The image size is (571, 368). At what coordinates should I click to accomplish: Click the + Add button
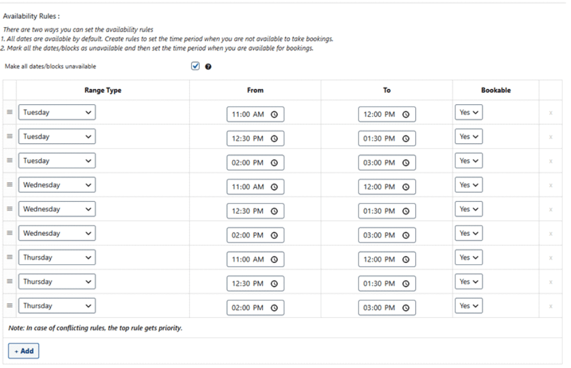point(24,351)
